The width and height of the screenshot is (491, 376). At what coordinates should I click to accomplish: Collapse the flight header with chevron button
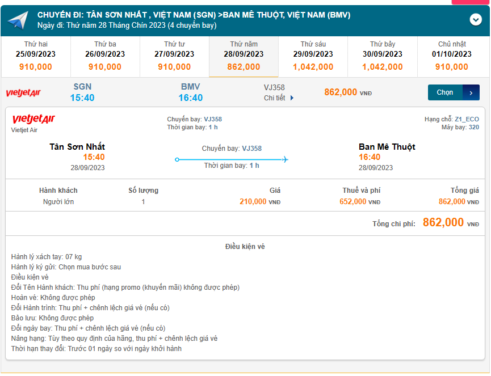coord(476,20)
